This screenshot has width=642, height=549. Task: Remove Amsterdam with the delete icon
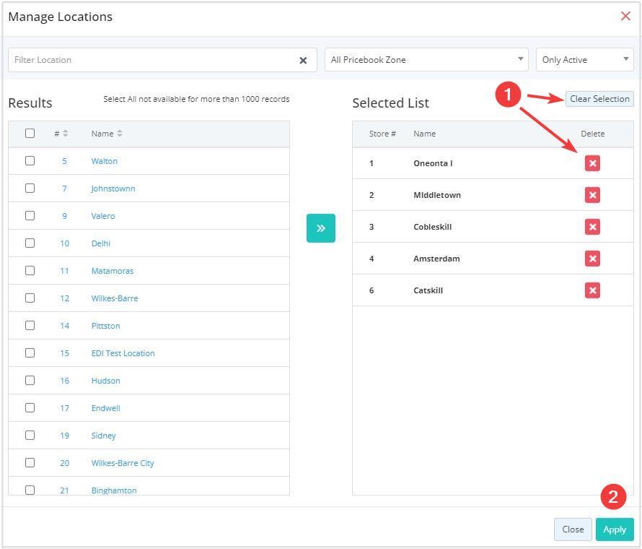592,259
